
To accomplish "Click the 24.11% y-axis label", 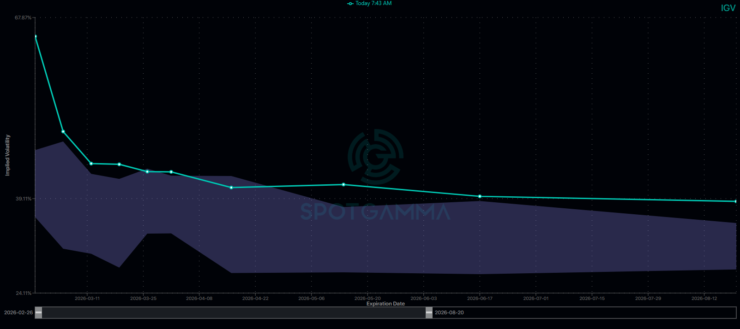I will (23, 293).
